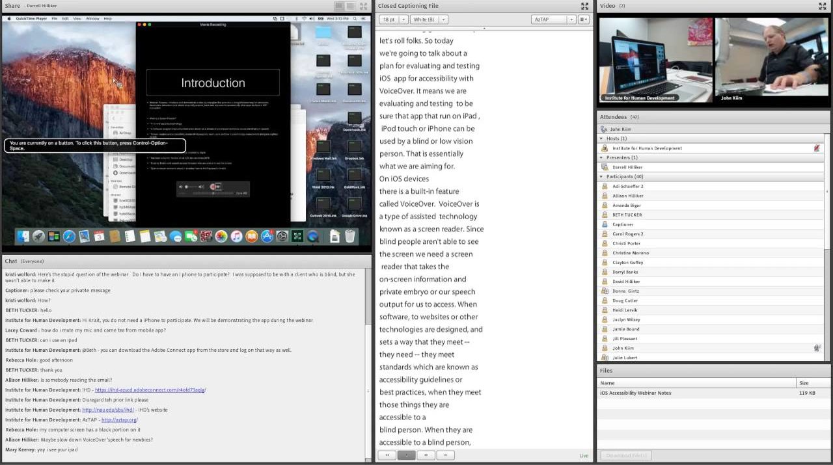Open the View menu in QuickTime Player
The image size is (833, 465).
(x=77, y=19)
